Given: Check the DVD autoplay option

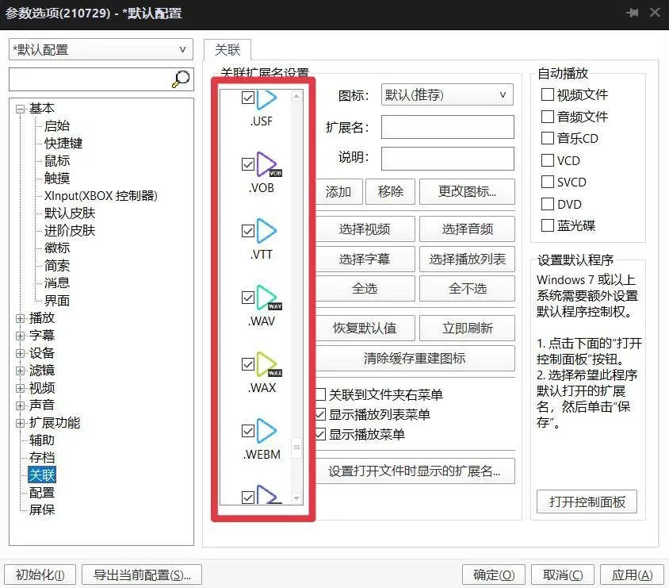Looking at the screenshot, I should tap(547, 204).
